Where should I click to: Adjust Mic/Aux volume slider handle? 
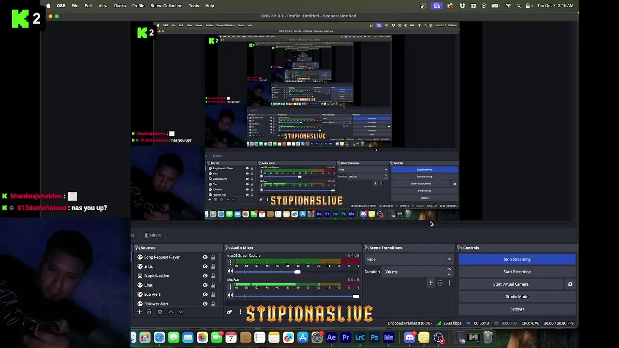356,296
